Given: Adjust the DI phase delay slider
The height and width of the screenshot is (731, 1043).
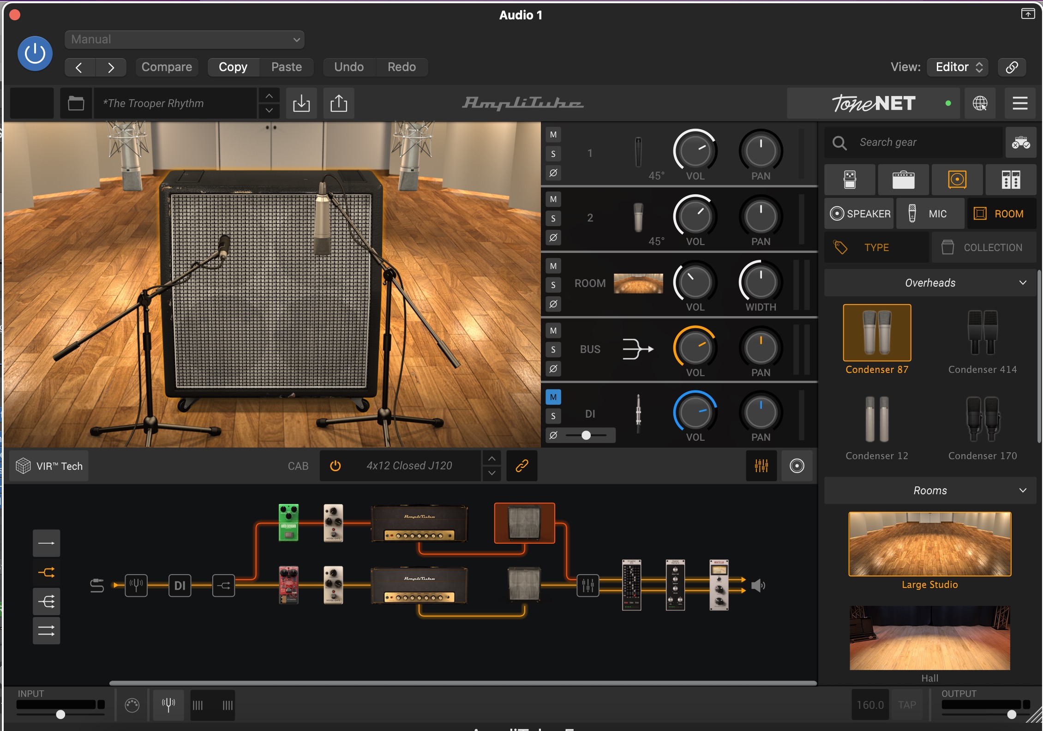Looking at the screenshot, I should [x=586, y=435].
